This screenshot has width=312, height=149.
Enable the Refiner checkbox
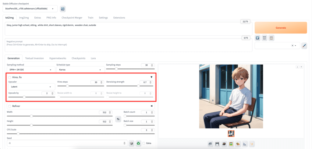click(x=10, y=106)
